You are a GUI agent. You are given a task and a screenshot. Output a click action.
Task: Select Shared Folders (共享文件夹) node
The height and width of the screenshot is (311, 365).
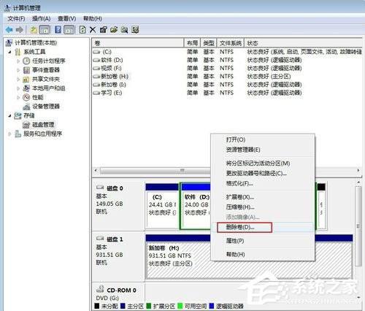pyautogui.click(x=46, y=79)
